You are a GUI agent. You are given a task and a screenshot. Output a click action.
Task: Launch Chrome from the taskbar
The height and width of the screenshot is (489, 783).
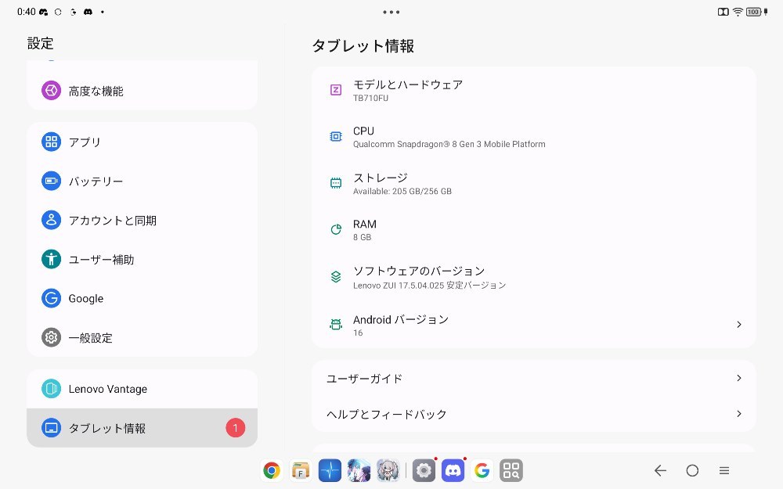[x=272, y=470]
